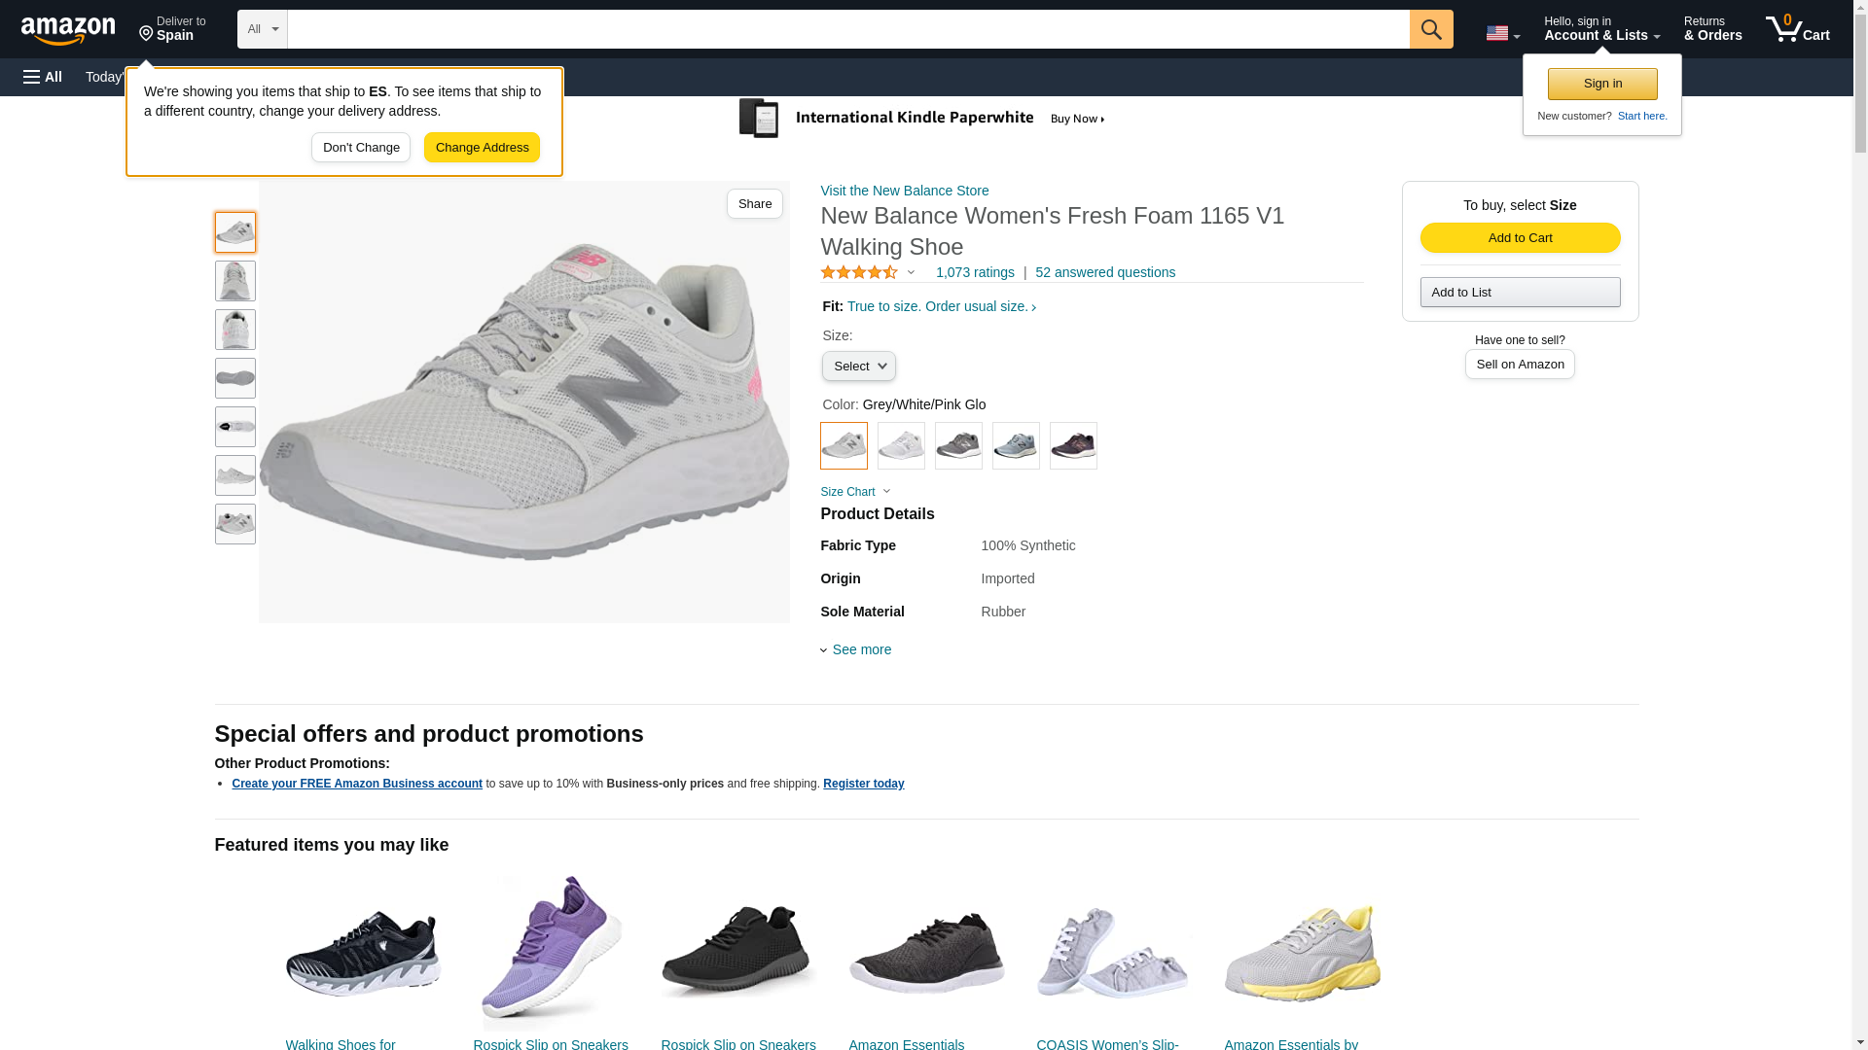Image resolution: width=1868 pixels, height=1050 pixels.
Task: Select the blue-grey shoe color swatch
Action: tap(1016, 446)
